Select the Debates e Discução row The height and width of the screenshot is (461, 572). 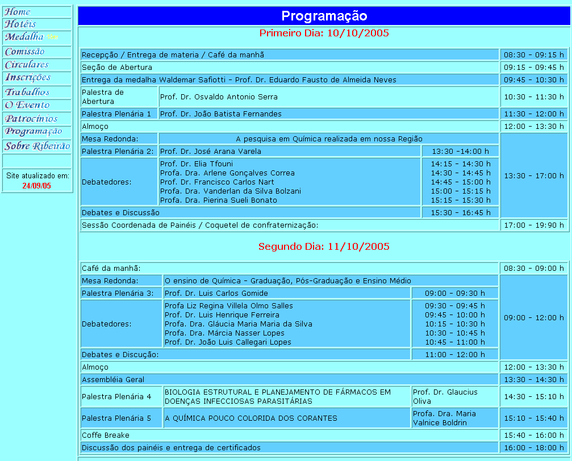tap(245, 354)
